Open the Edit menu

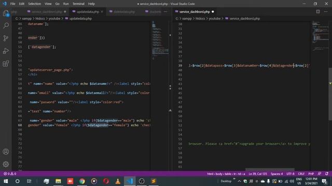pos(22,4)
